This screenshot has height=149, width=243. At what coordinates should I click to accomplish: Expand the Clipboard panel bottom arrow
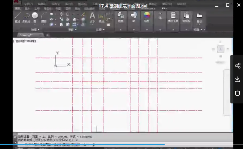[x=186, y=30]
